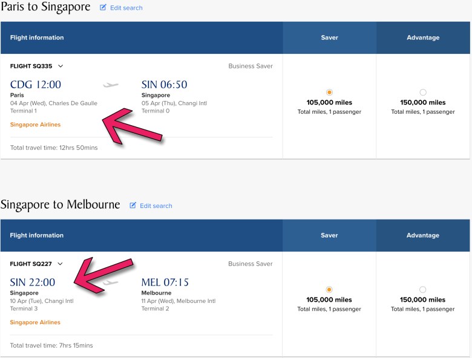Click the airplane icon between CDG and SIN
Image resolution: width=472 pixels, height=358 pixels.
click(x=111, y=85)
